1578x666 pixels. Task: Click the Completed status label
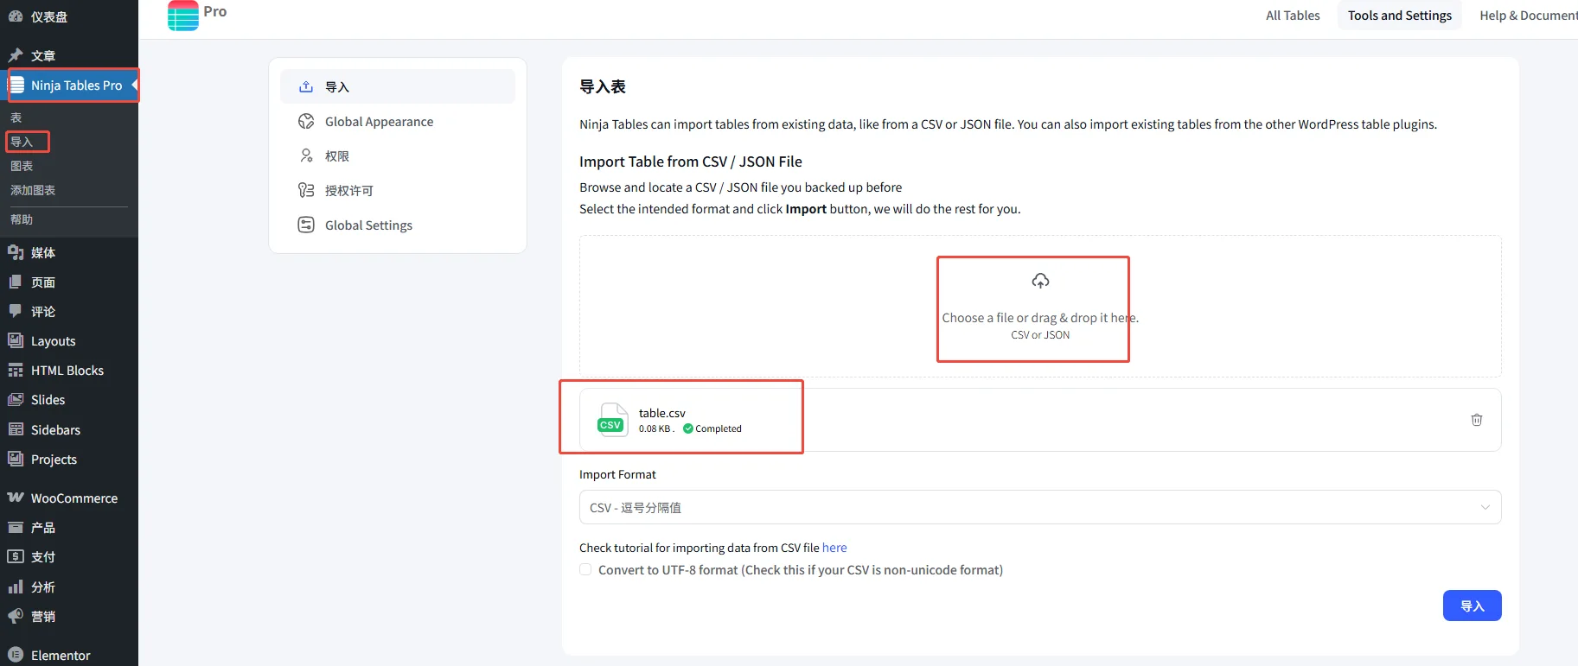[719, 428]
